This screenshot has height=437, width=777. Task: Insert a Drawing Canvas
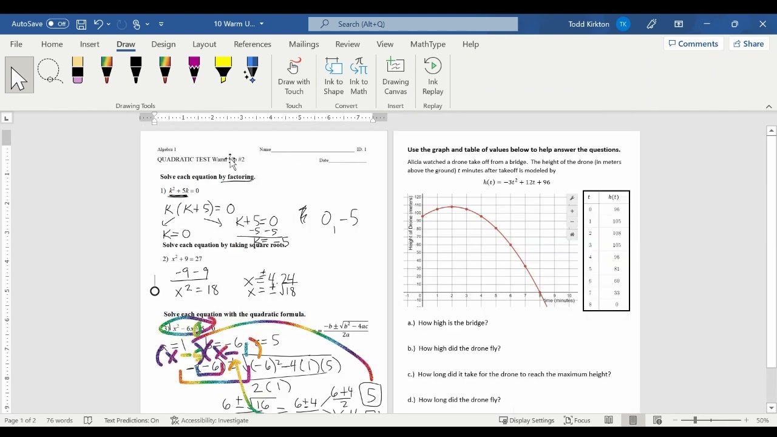click(x=395, y=76)
